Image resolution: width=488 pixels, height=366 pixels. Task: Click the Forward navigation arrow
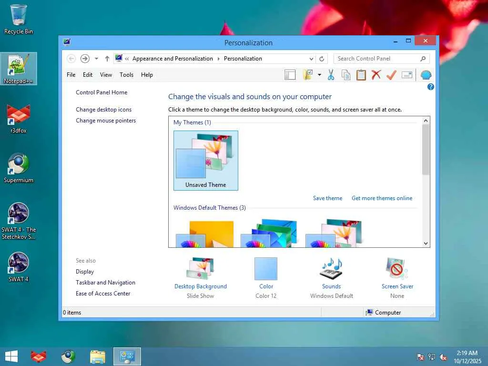85,59
